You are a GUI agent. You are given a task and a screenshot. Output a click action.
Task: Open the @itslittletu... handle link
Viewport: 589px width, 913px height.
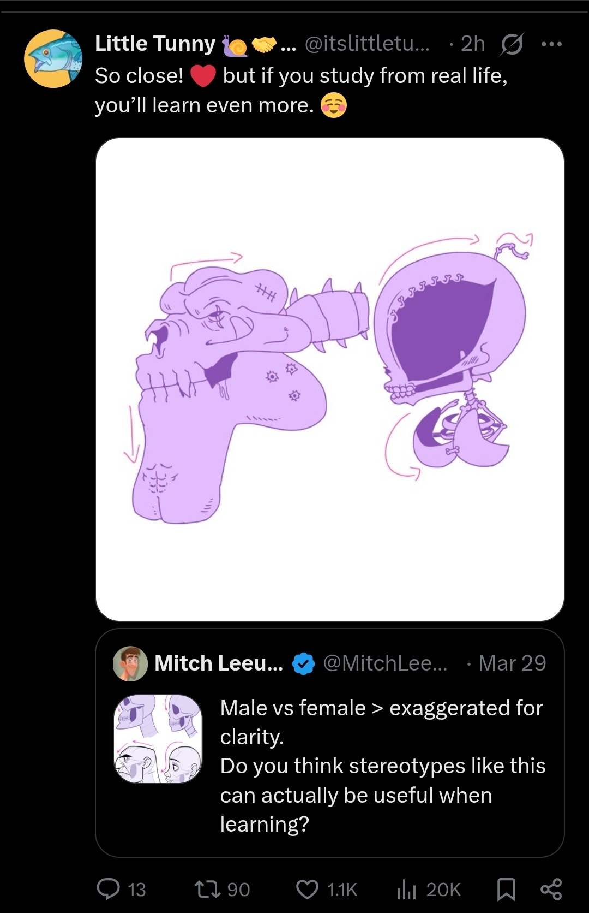pos(367,44)
